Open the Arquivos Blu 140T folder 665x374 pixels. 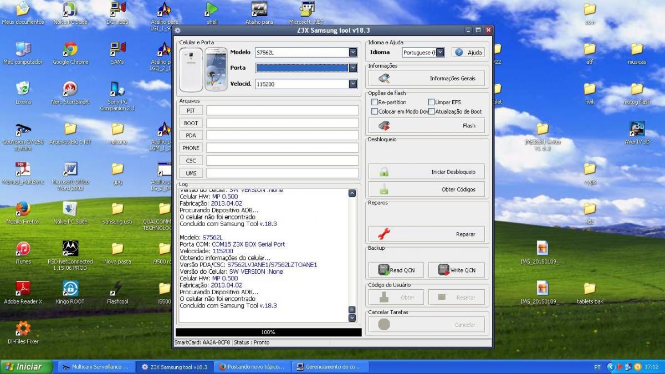tap(70, 133)
